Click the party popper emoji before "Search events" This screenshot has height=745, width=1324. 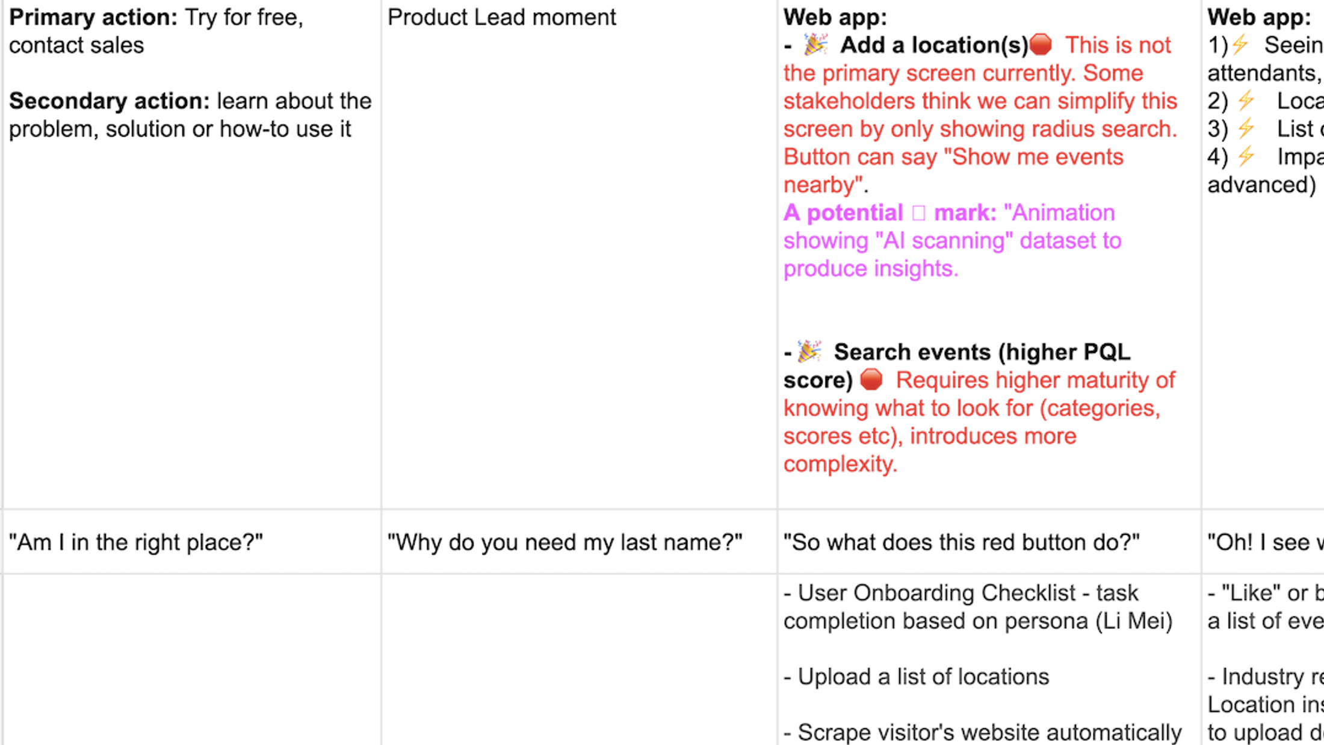[x=809, y=351]
